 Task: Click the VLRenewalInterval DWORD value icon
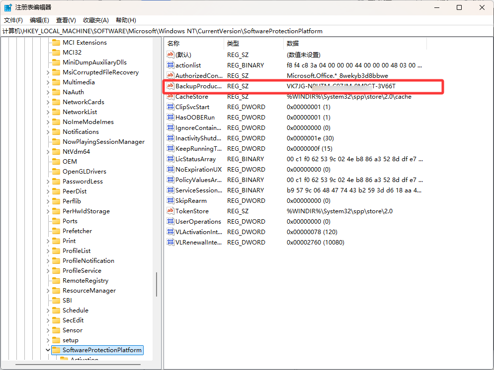(170, 243)
